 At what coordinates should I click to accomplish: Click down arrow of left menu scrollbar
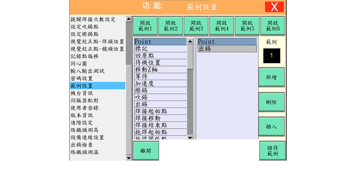coord(129,158)
